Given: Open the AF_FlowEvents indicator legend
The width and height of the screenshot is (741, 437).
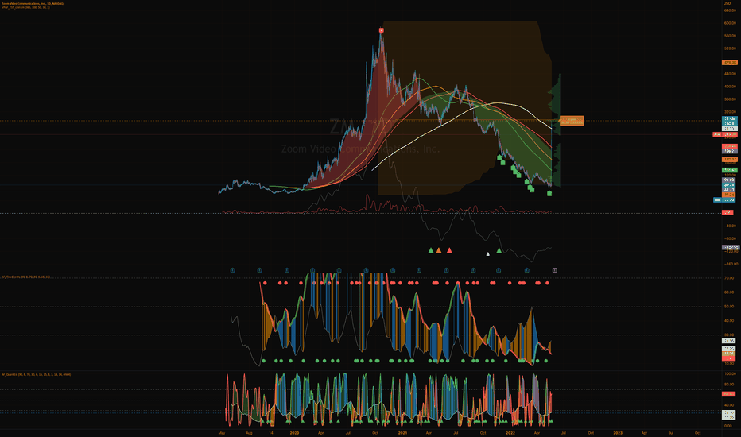Looking at the screenshot, I should (x=25, y=277).
